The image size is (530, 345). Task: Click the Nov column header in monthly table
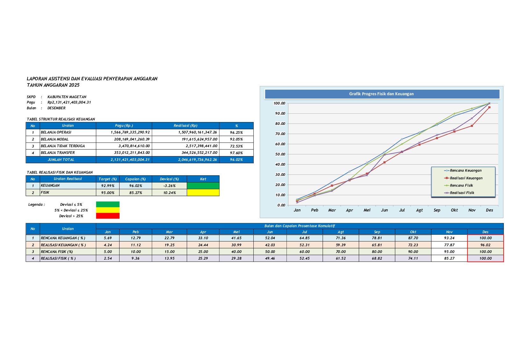(x=449, y=232)
